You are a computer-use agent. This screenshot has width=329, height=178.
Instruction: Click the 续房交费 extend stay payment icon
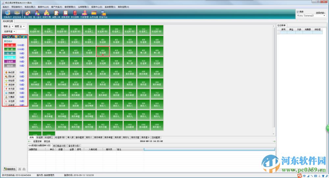47,14
